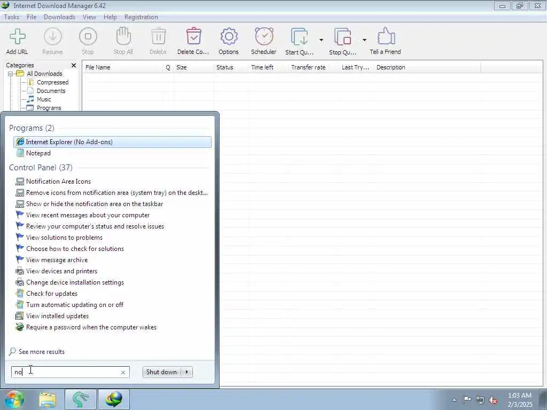The height and width of the screenshot is (410, 547).
Task: Sort by Time left column header
Action: [x=268, y=67]
